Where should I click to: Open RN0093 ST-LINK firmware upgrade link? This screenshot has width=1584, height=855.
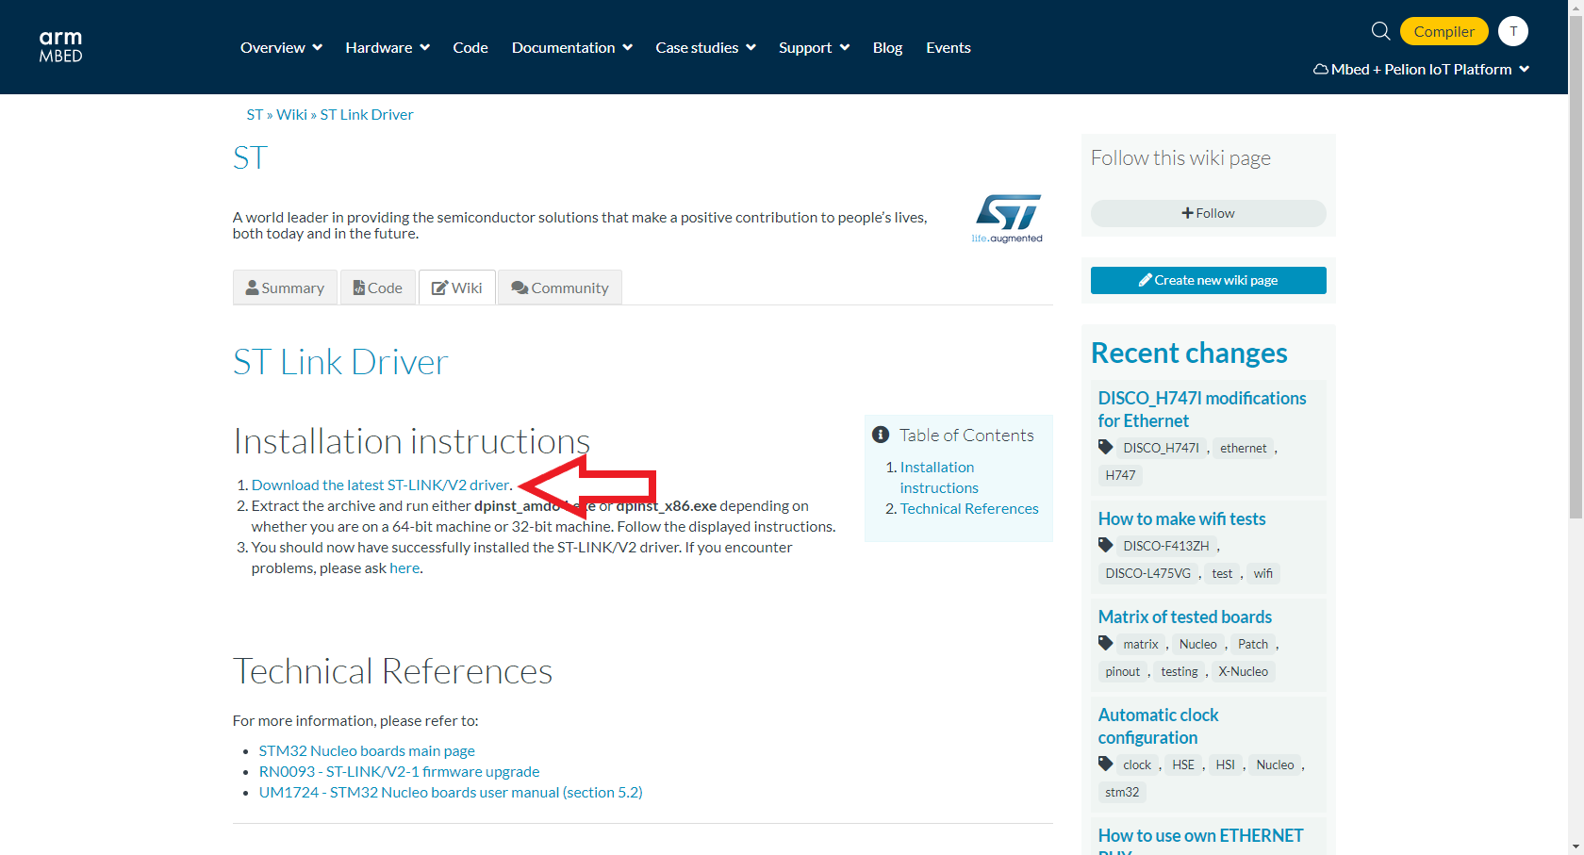[400, 771]
